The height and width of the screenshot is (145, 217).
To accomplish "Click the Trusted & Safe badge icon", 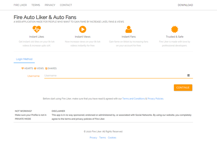I will point(175,29).
